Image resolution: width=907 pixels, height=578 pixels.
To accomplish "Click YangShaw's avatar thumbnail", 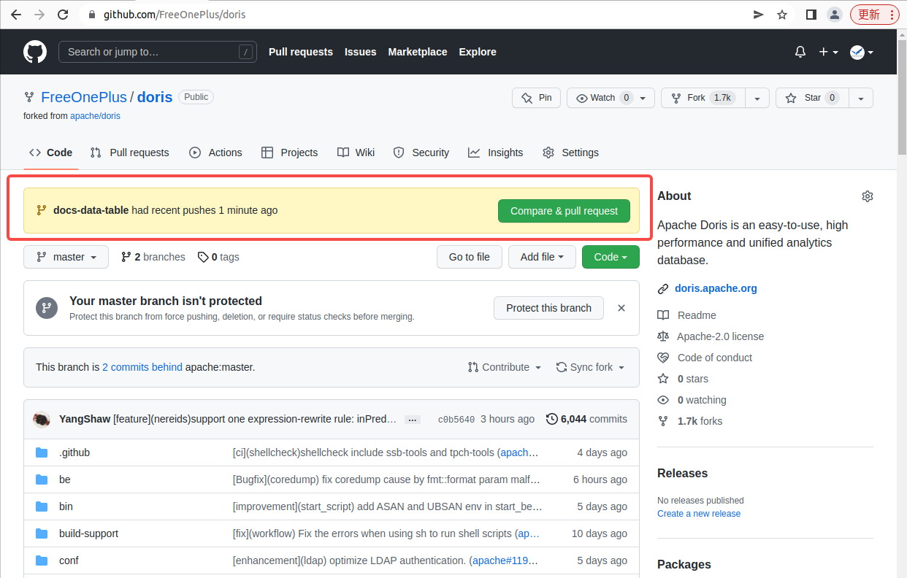I will (x=42, y=419).
